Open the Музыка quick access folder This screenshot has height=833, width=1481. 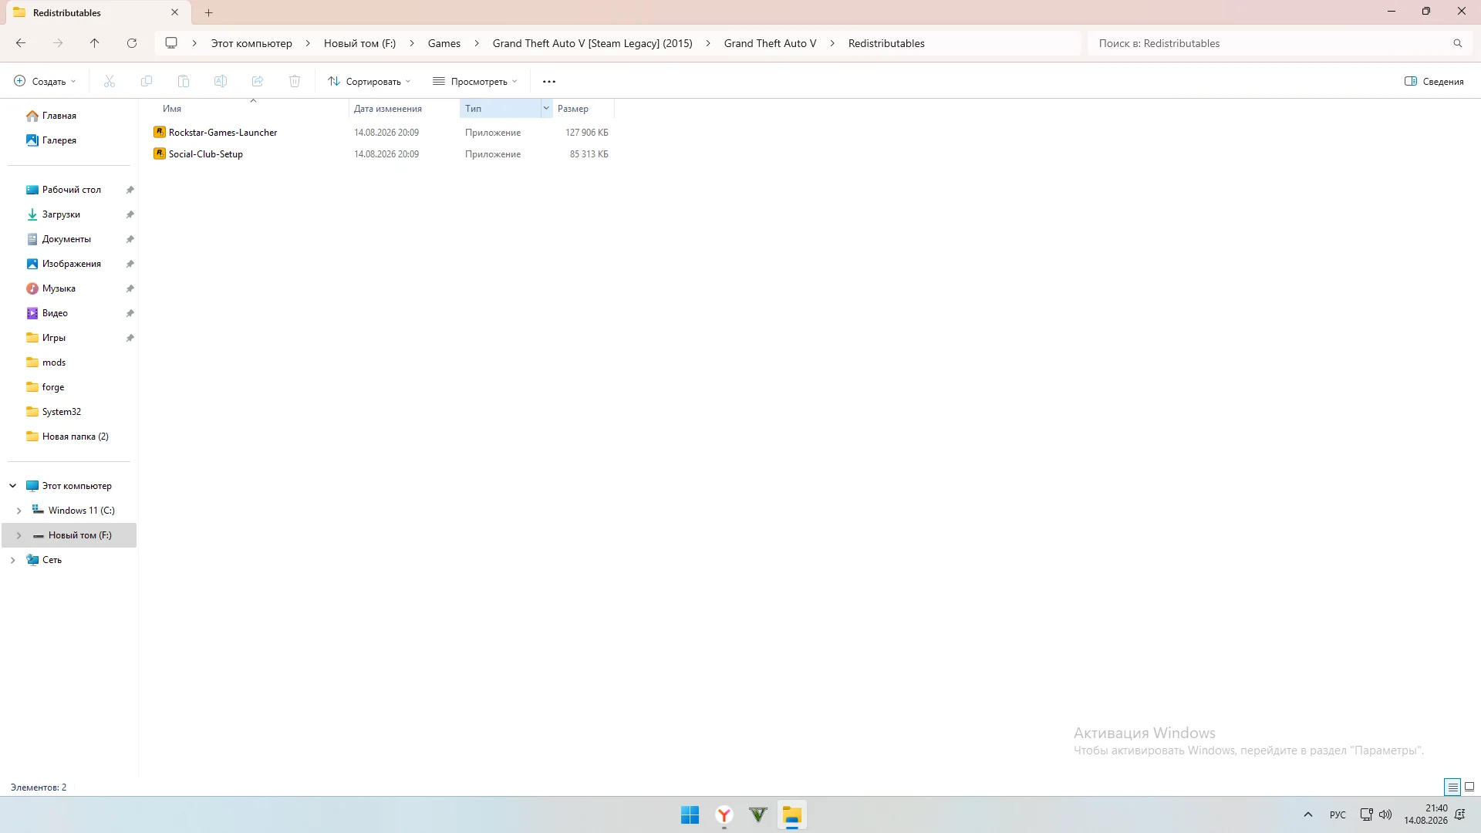click(x=59, y=288)
